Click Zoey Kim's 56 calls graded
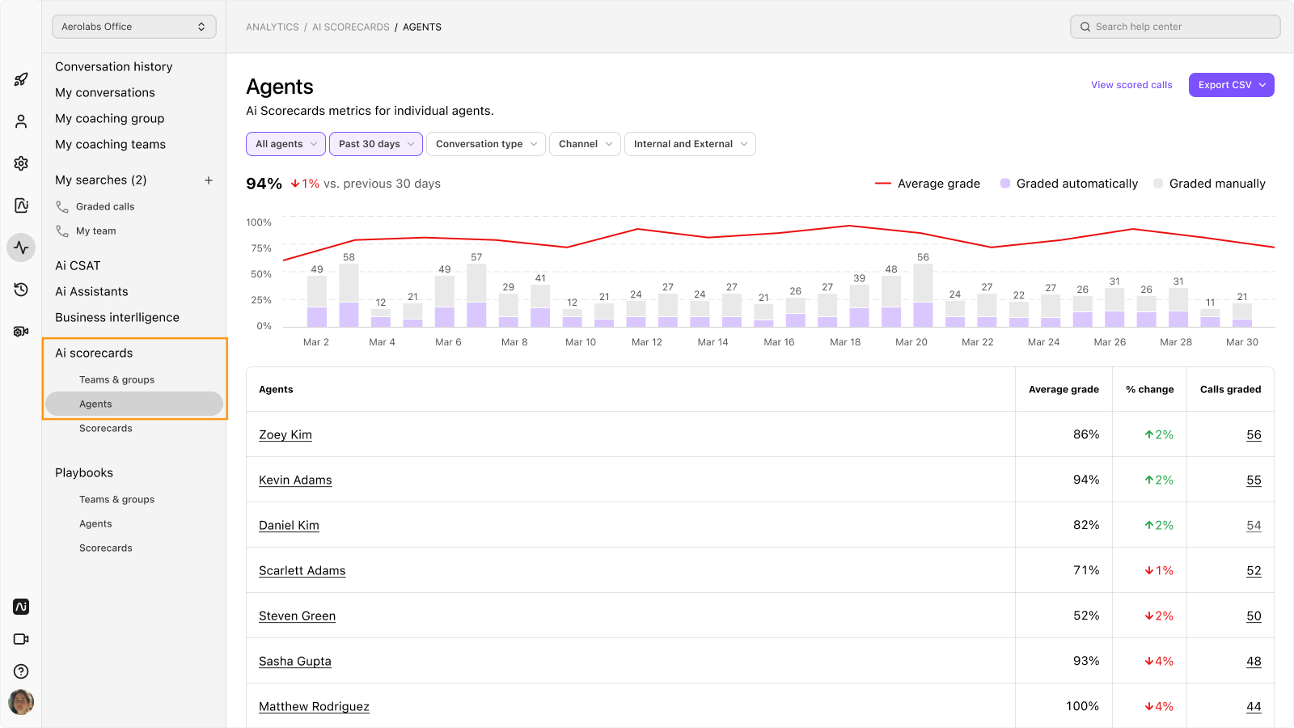The width and height of the screenshot is (1294, 728). [x=1254, y=435]
